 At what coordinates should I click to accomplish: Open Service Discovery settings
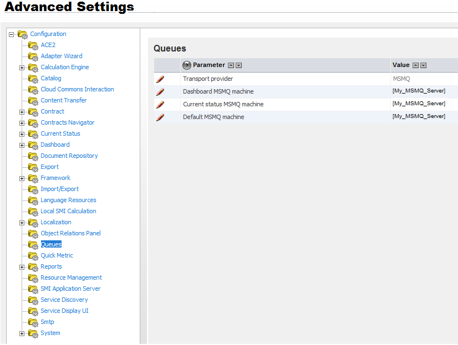click(x=64, y=300)
